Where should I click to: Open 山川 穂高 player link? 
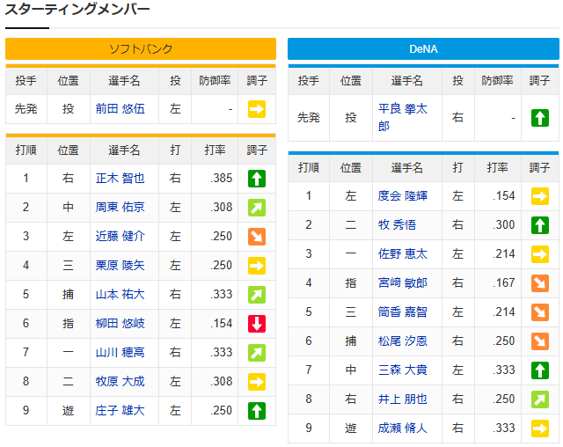(x=120, y=353)
